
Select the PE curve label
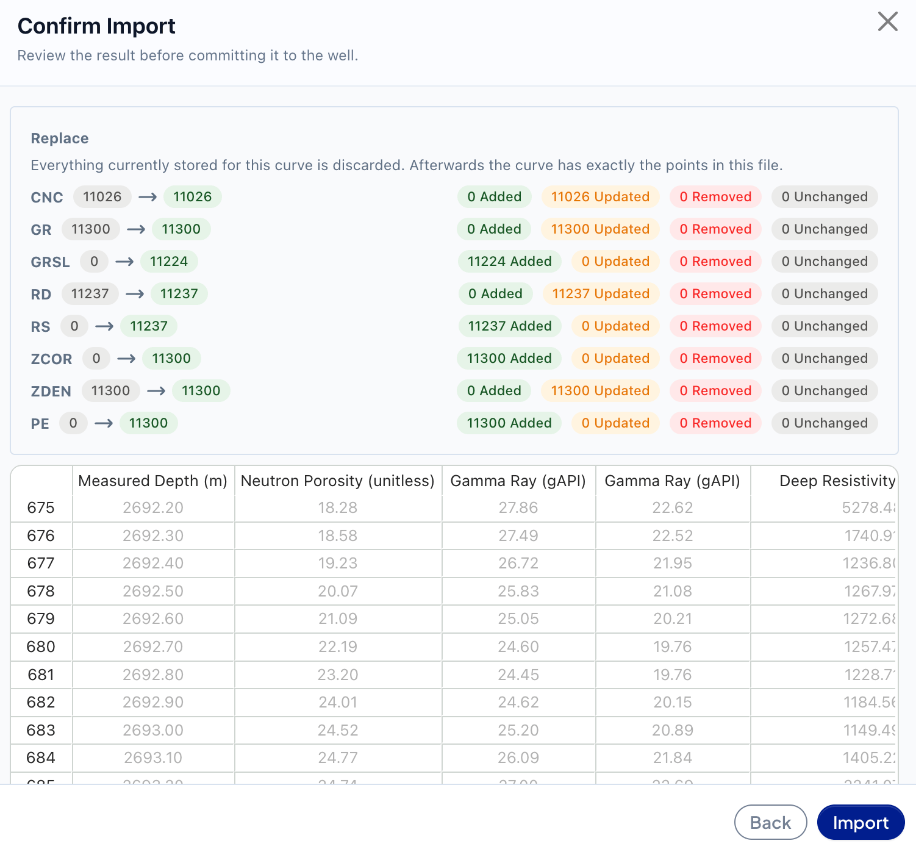pyautogui.click(x=40, y=423)
